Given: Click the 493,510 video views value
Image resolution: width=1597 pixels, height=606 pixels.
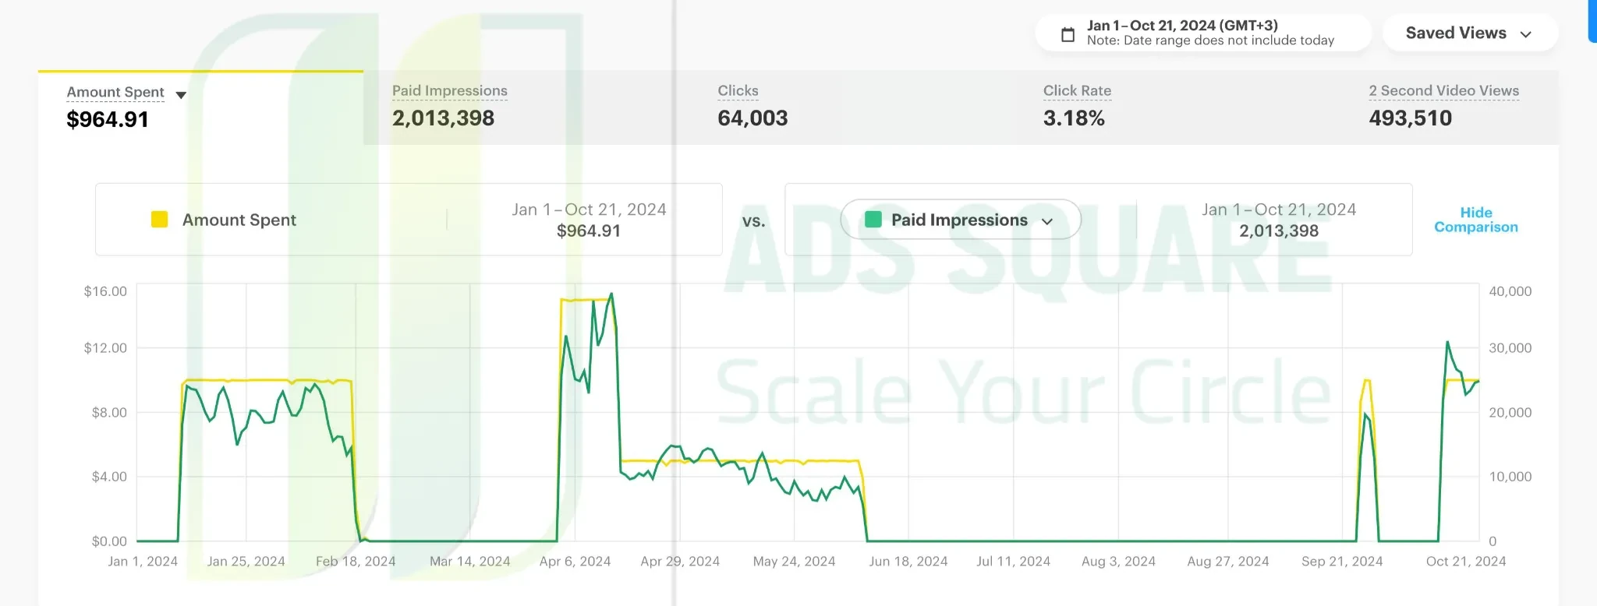Looking at the screenshot, I should (1410, 118).
